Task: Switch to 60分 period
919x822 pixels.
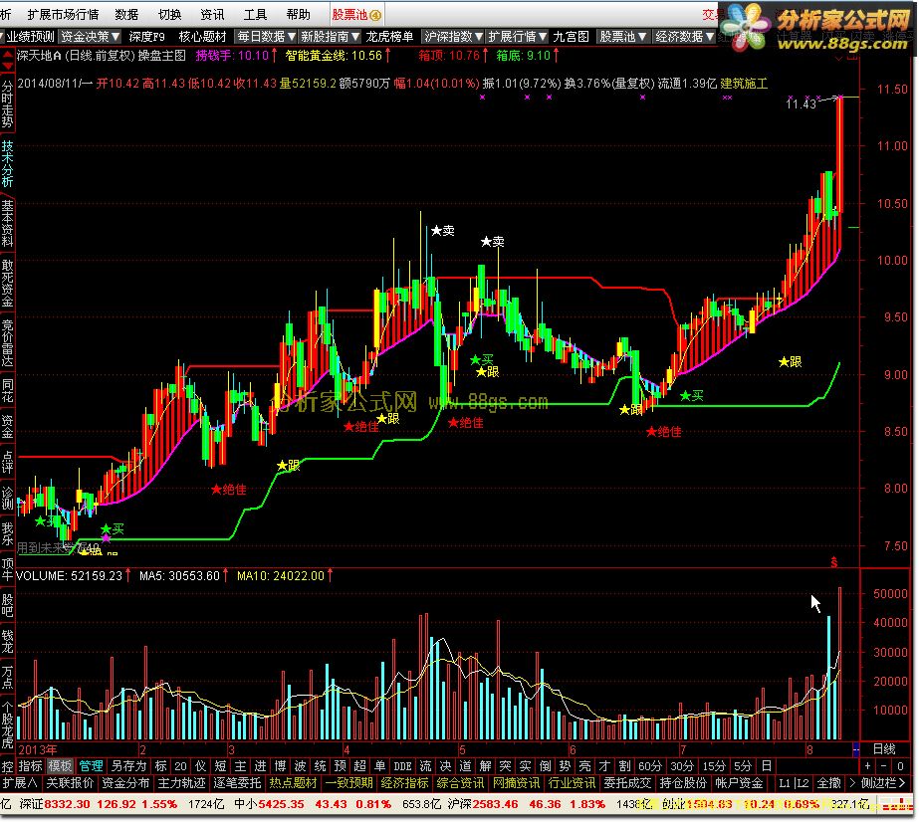Action: click(x=650, y=766)
